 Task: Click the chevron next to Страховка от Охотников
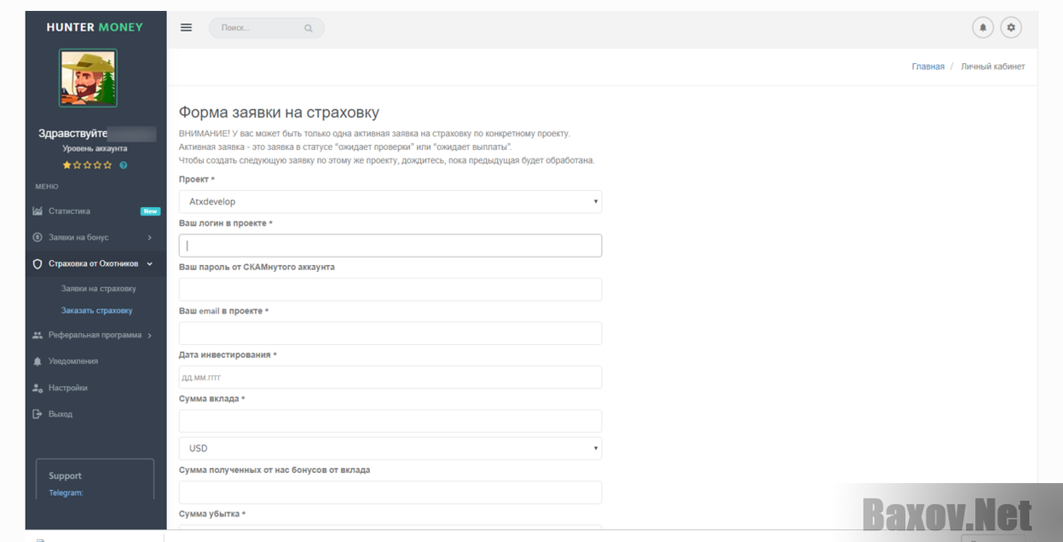pyautogui.click(x=150, y=264)
